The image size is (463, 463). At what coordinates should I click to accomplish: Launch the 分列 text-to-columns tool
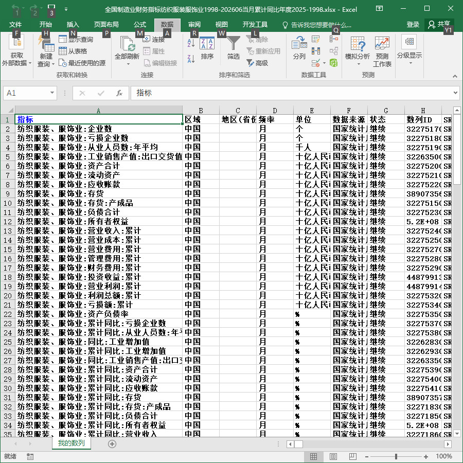(299, 48)
